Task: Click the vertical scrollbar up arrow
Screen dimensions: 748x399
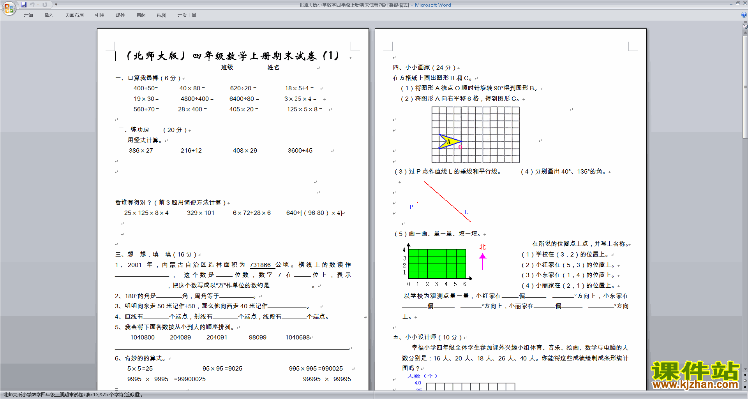Action: 745,33
